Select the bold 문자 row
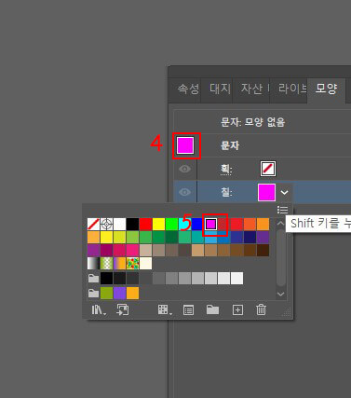Image resolution: width=351 pixels, height=398 pixels. (x=263, y=145)
